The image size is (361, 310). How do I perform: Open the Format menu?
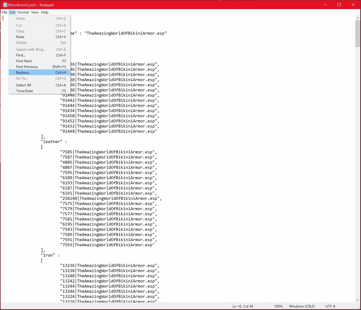coord(23,12)
